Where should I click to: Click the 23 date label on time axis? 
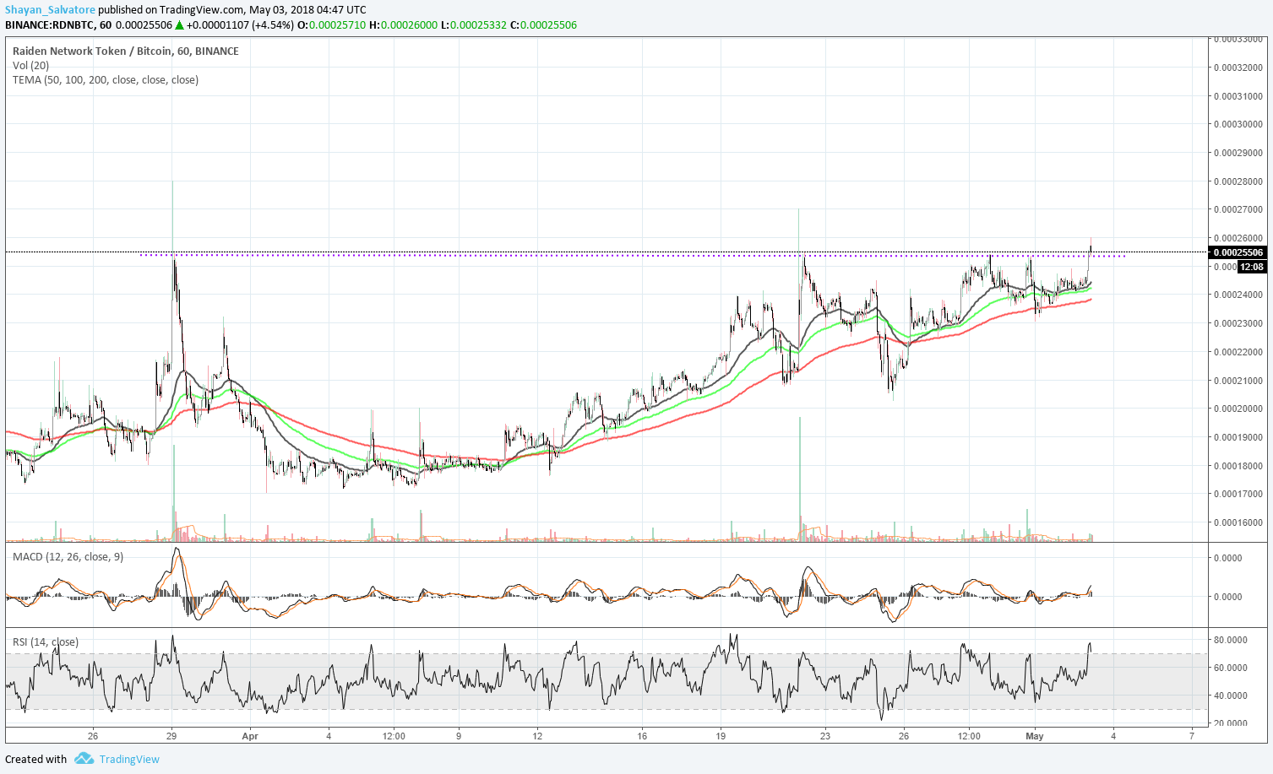825,736
